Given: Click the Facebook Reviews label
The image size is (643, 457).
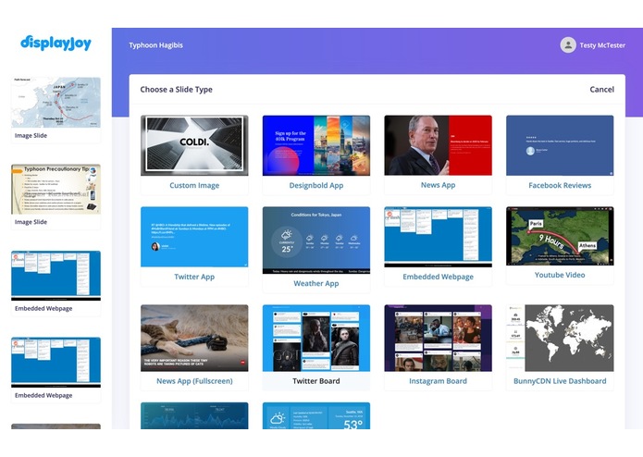Looking at the screenshot, I should pos(560,185).
